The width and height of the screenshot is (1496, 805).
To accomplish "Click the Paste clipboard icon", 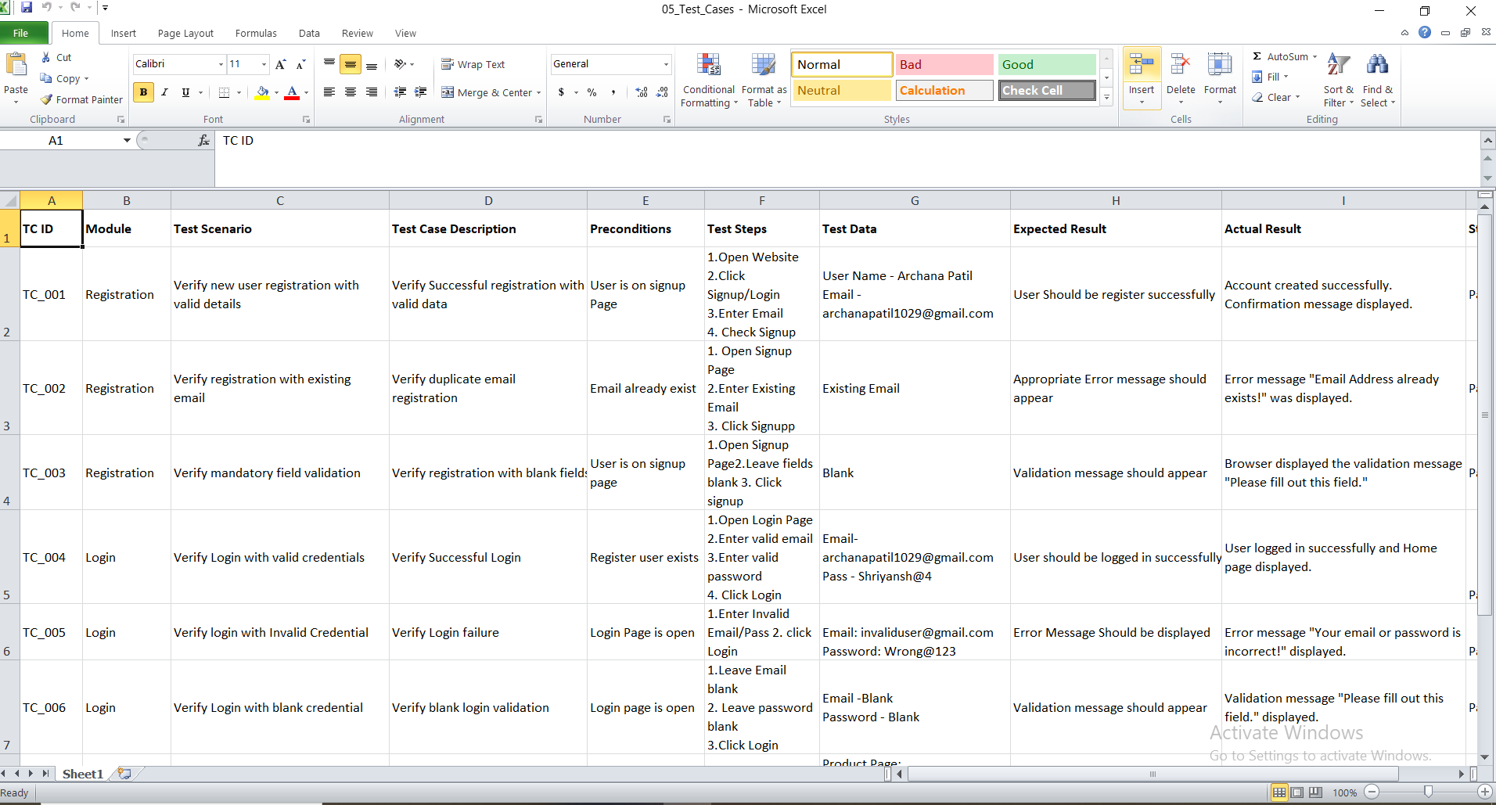I will click(16, 66).
